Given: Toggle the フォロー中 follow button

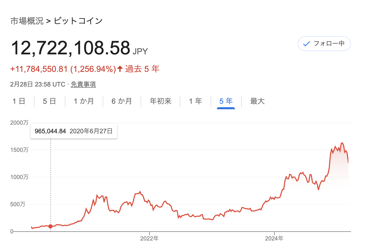Looking at the screenshot, I should point(324,44).
